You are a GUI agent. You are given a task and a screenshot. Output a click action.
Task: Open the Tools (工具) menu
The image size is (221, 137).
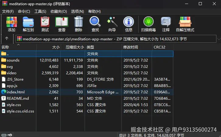click(x=40, y=12)
